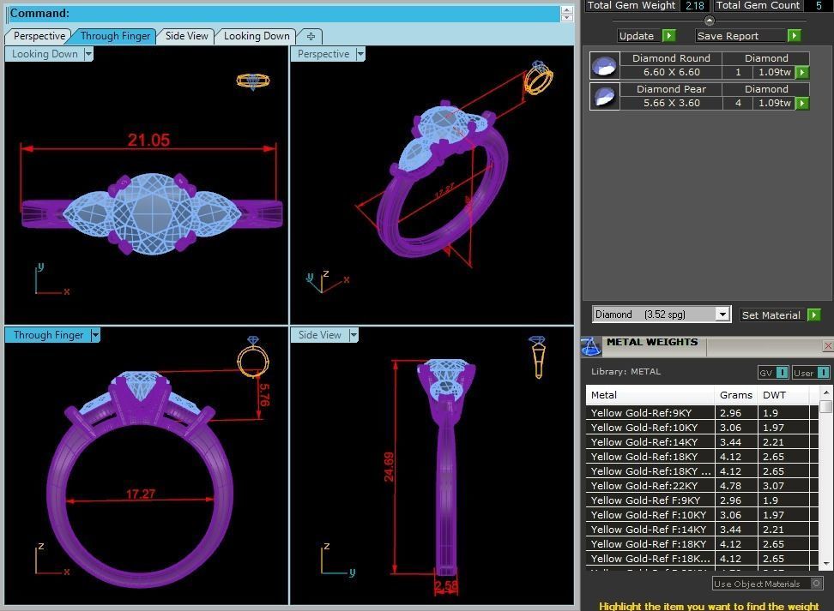Open the Perspective viewport menu arrow

coord(360,54)
